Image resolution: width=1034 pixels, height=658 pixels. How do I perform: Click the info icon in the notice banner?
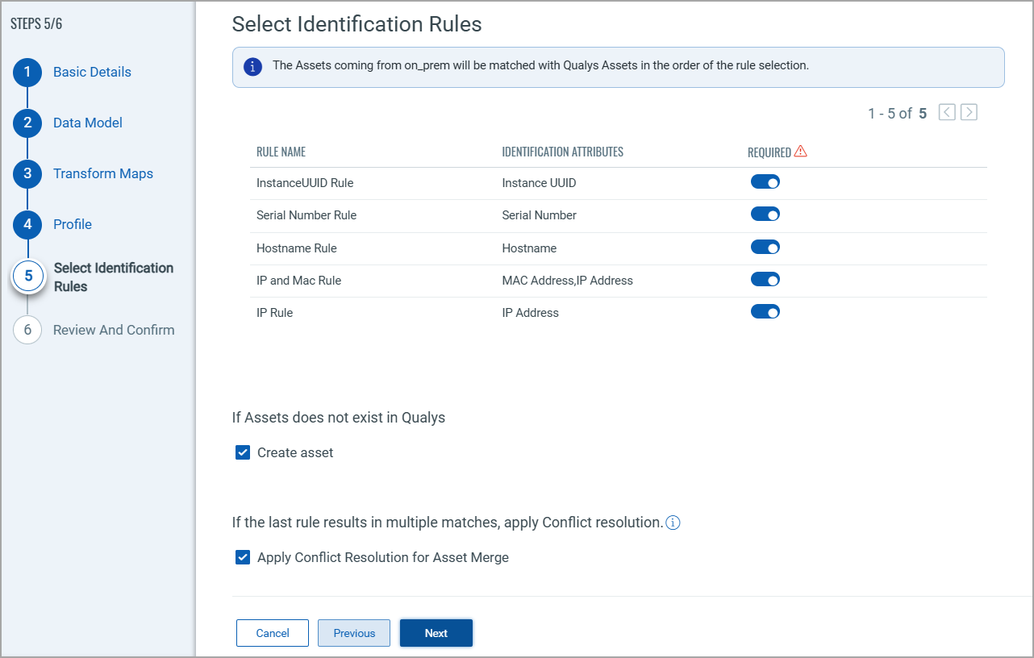click(252, 67)
